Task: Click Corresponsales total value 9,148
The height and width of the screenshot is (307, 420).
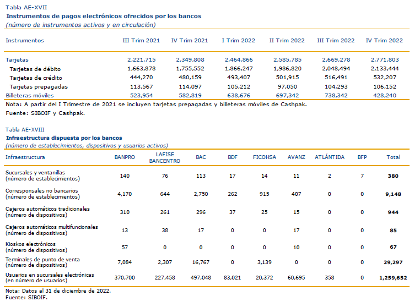Action: (x=393, y=194)
